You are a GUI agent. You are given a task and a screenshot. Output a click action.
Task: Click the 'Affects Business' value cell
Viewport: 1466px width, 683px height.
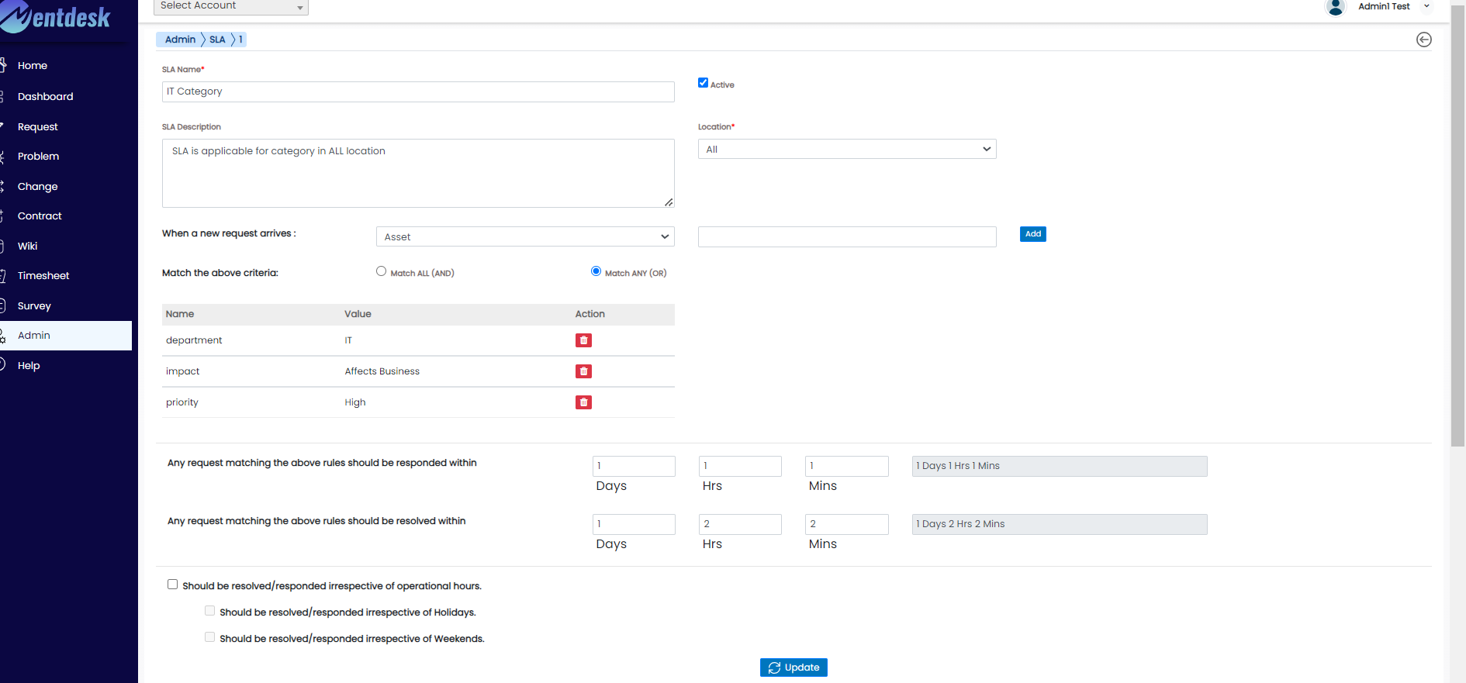tap(382, 371)
